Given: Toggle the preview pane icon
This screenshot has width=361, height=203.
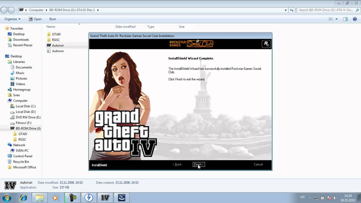Looking at the screenshot, I should pos(345,19).
